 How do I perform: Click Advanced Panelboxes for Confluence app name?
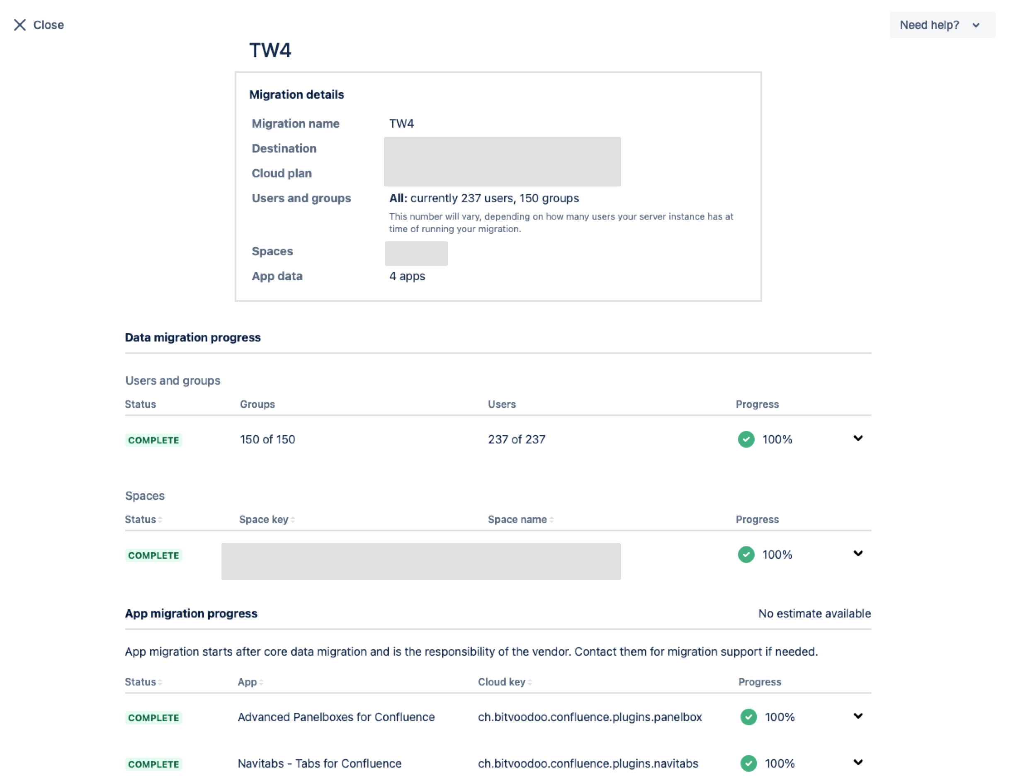(336, 717)
